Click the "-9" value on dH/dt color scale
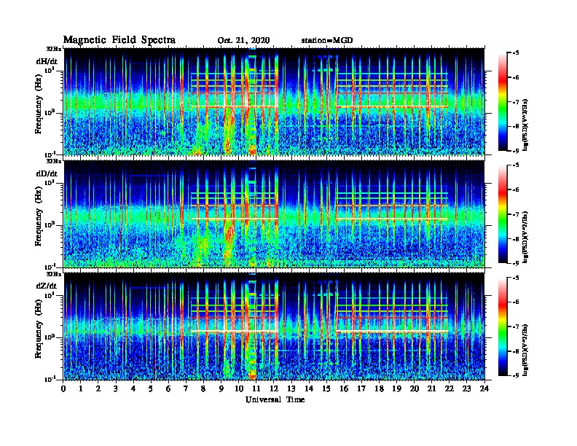This screenshot has width=577, height=446. [516, 151]
